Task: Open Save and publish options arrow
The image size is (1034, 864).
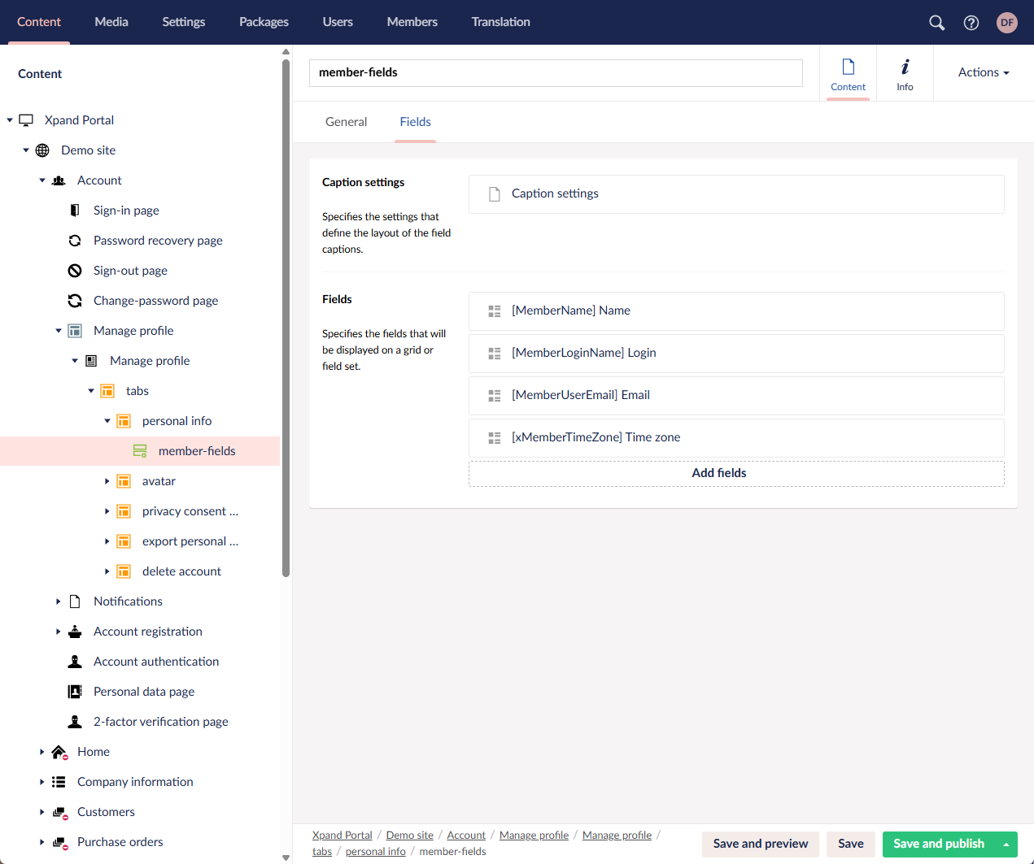Action: pos(1006,844)
